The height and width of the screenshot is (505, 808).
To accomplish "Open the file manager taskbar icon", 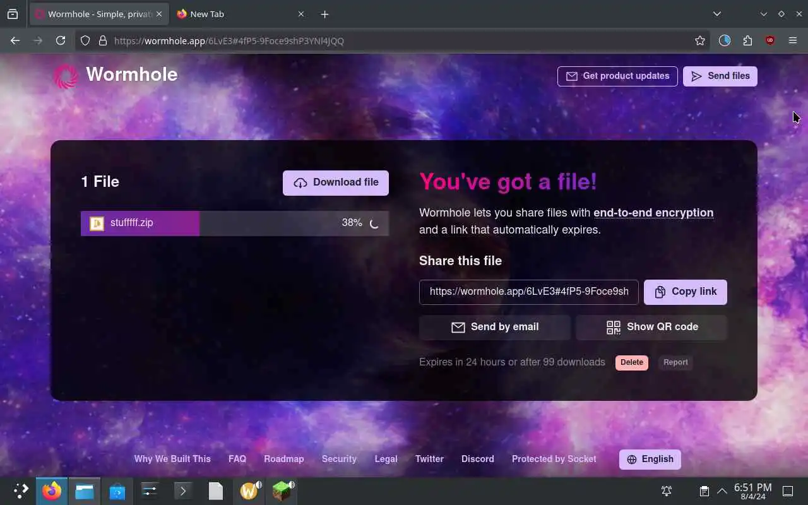I will [x=85, y=490].
